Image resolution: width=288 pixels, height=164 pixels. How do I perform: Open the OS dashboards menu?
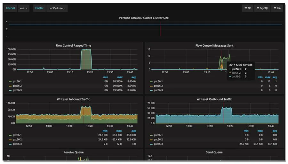pyautogui.click(x=248, y=8)
